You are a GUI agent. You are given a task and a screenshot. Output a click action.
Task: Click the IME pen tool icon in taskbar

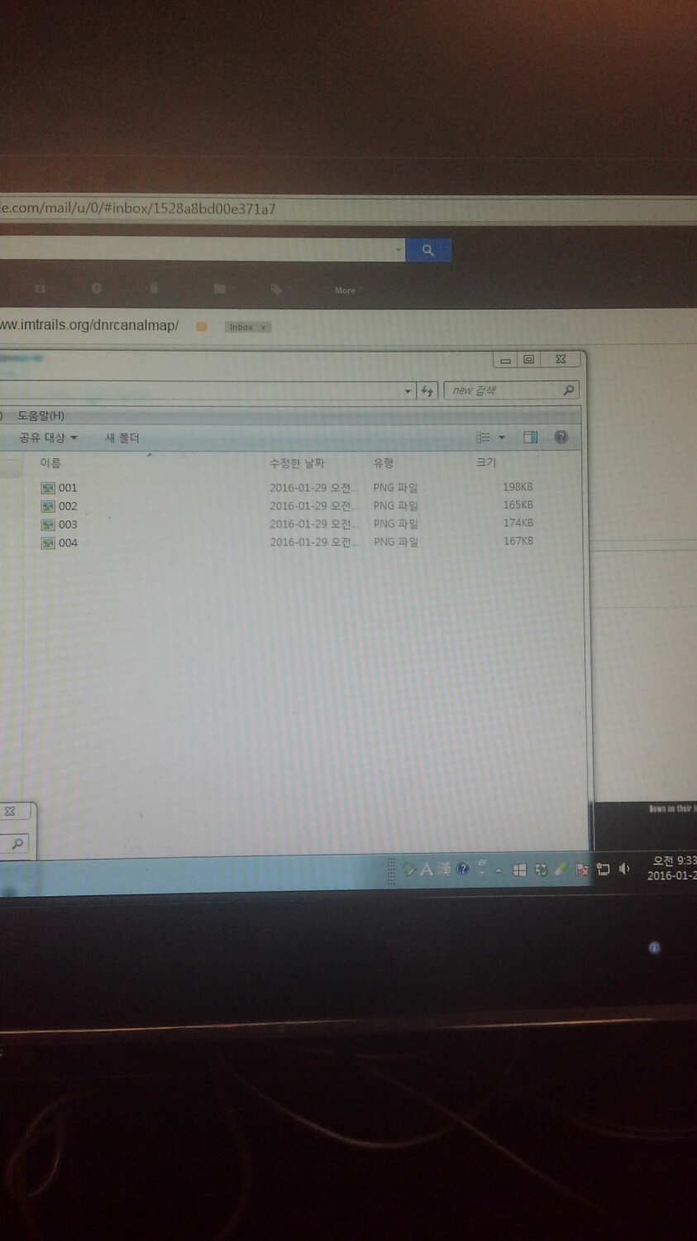point(408,869)
